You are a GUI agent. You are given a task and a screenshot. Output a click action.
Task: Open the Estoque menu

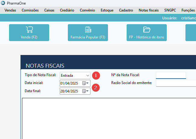click(107, 10)
